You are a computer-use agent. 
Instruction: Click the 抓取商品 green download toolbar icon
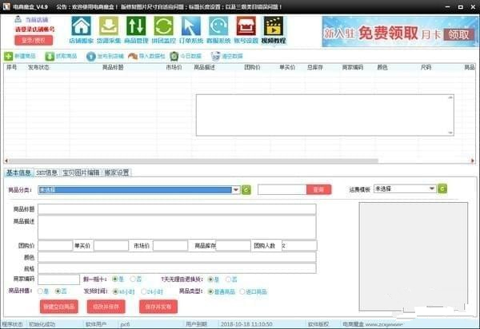pos(50,56)
